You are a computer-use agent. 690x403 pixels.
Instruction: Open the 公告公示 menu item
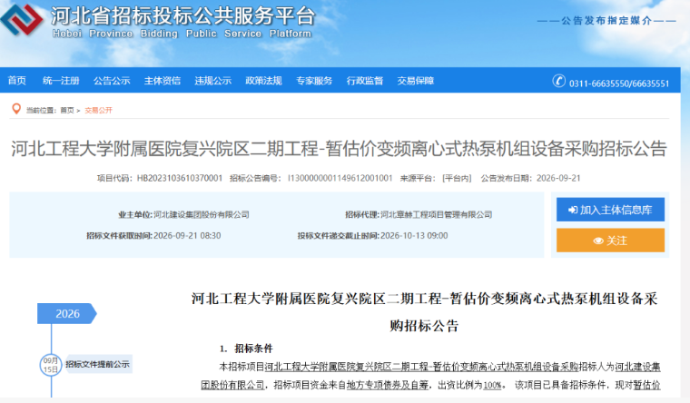point(112,81)
